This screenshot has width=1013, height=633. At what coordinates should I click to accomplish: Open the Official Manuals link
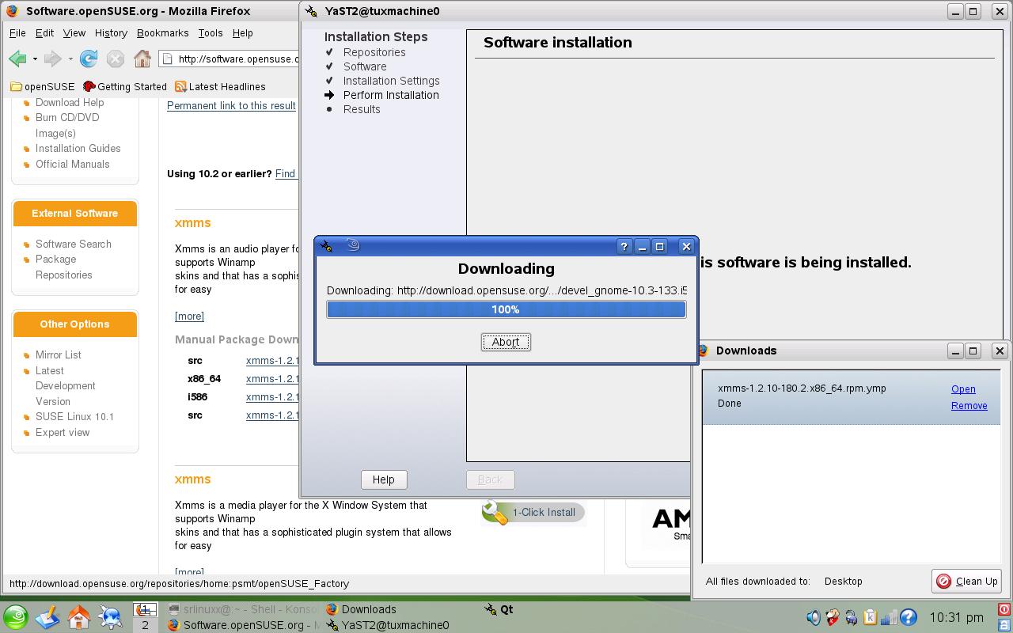coord(72,165)
